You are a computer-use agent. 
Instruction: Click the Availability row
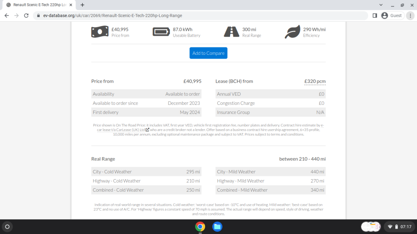click(146, 94)
